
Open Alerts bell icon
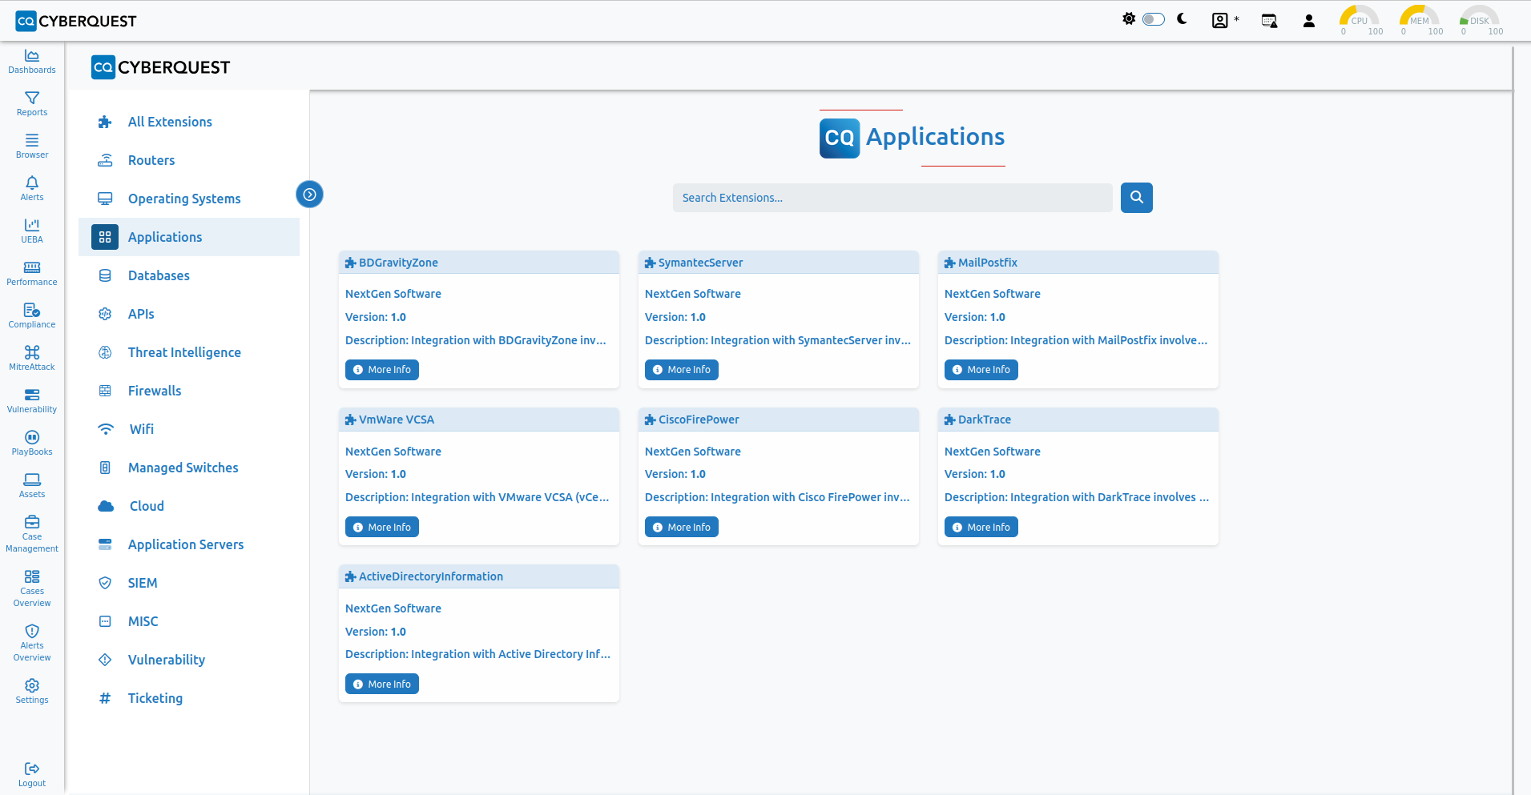coord(32,183)
